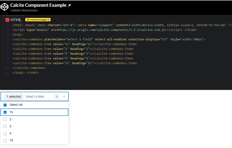232x148 pixels.
Task: Collapse the combobox dropdown chevron
Action: coord(64,97)
